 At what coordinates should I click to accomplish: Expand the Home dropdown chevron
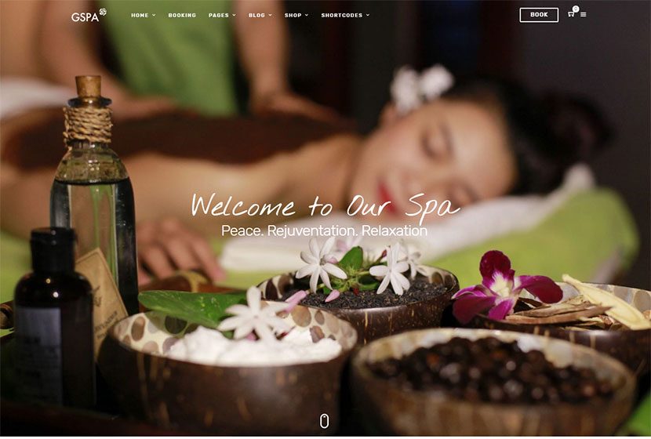[x=154, y=15]
